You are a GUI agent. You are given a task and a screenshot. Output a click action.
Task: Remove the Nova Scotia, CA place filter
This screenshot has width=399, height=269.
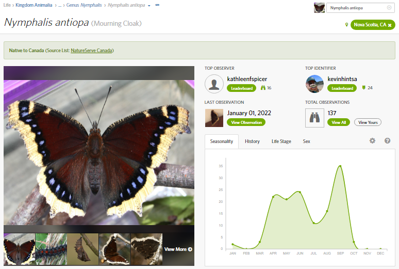coord(390,25)
